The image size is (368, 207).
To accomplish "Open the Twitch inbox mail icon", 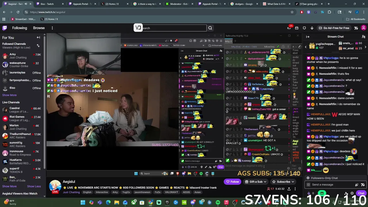I will [297, 28].
